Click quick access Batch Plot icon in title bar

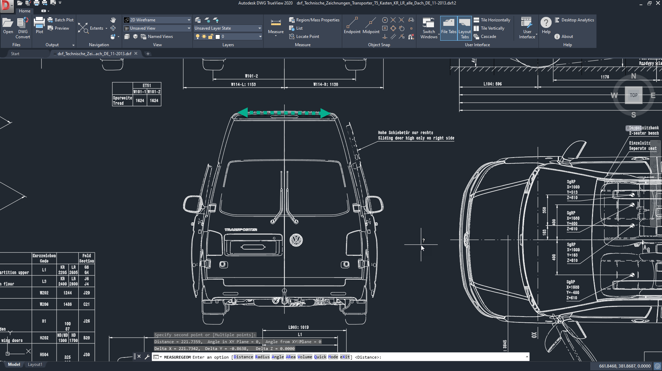coord(45,3)
